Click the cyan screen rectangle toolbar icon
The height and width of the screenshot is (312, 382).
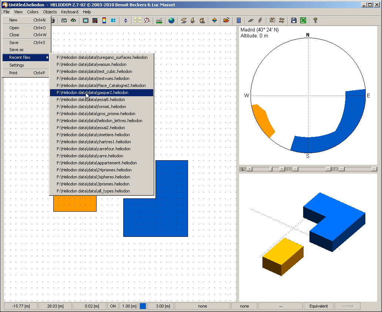[86, 20]
